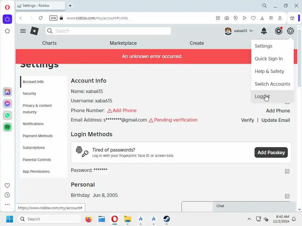The height and width of the screenshot is (226, 302).
Task: Open xaba615 avatar profile
Action: pyautogui.click(x=228, y=31)
